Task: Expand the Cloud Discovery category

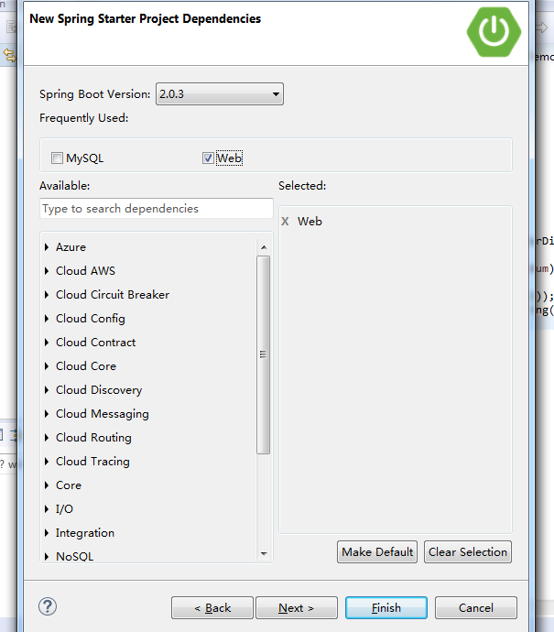Action: tap(47, 390)
